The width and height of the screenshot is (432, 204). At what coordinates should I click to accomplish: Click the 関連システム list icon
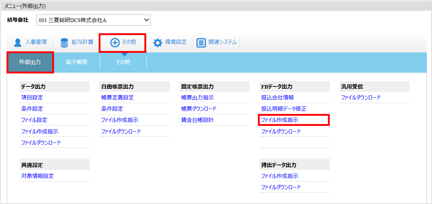(201, 43)
